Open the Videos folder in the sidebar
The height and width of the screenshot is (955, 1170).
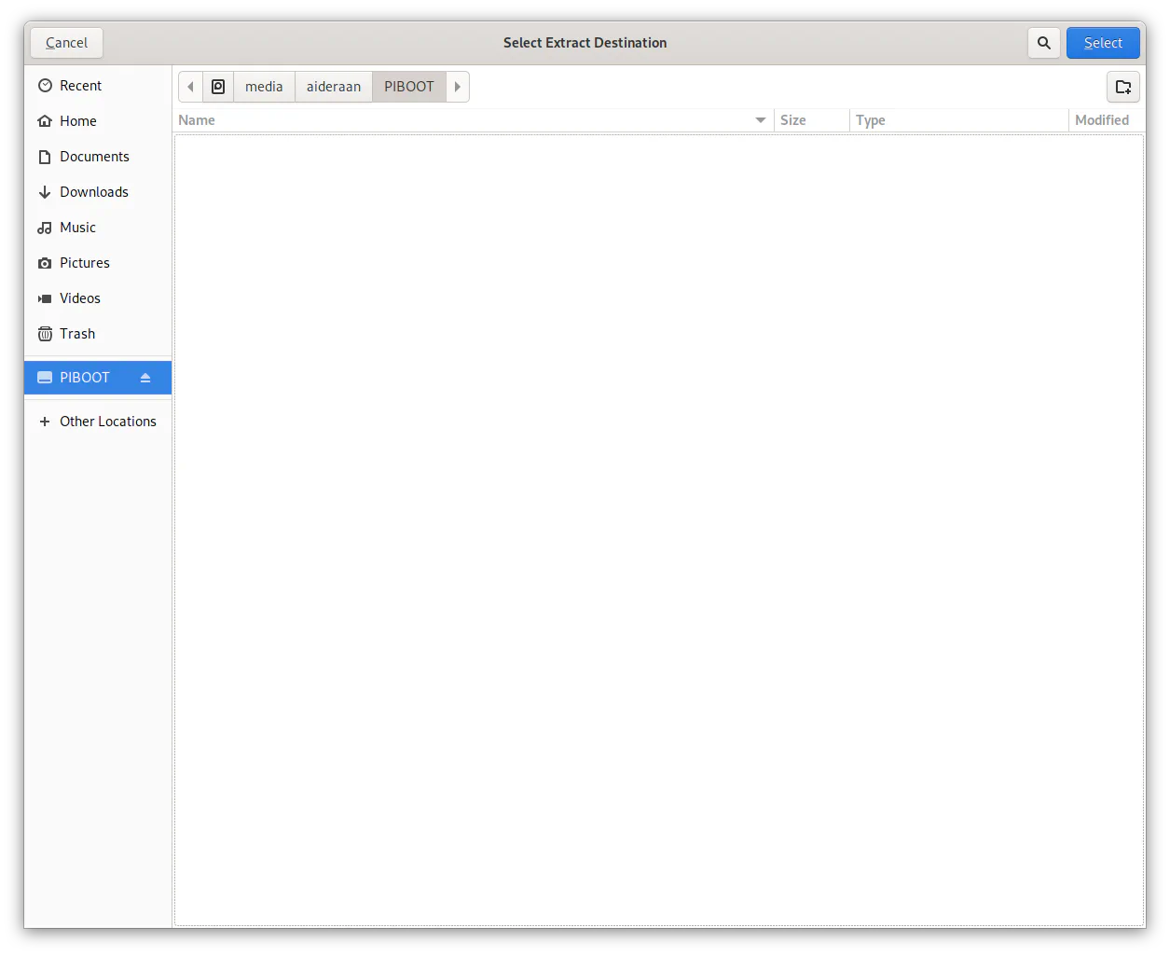(98, 298)
